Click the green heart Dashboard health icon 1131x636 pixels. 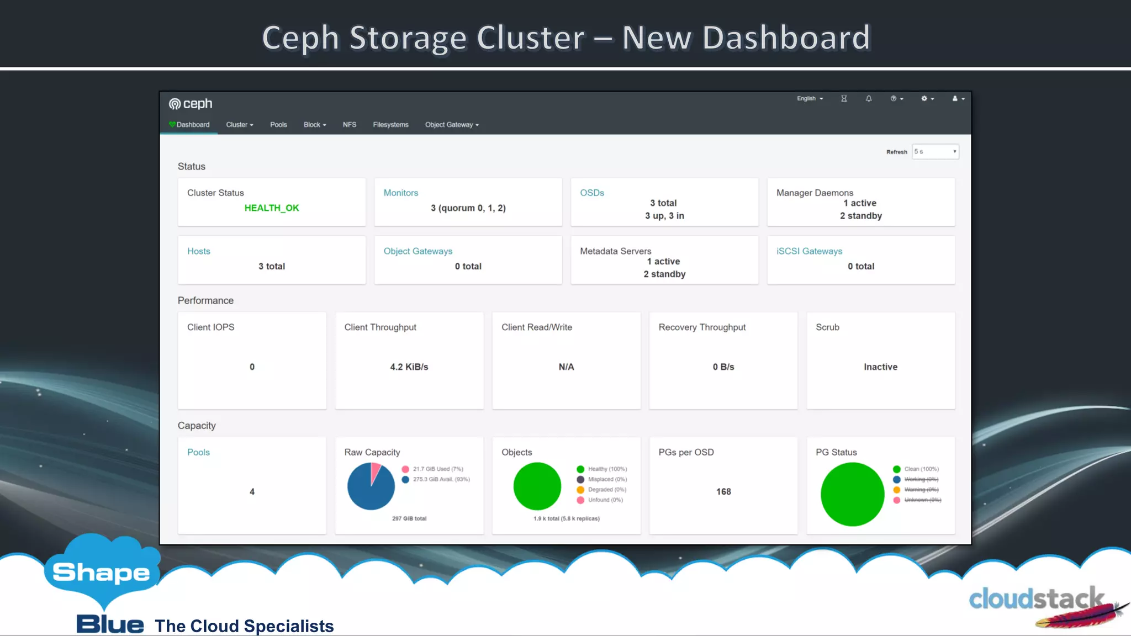click(172, 124)
